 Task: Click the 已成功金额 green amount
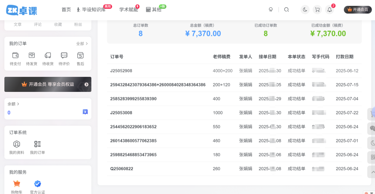tap(328, 34)
